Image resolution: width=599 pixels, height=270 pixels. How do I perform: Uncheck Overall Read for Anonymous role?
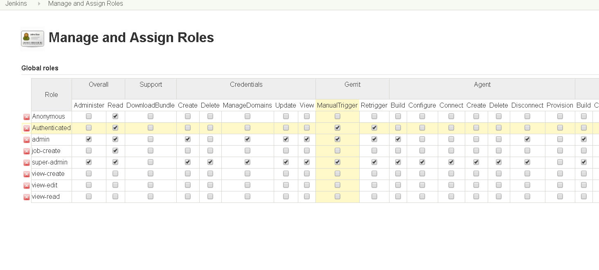tap(115, 117)
